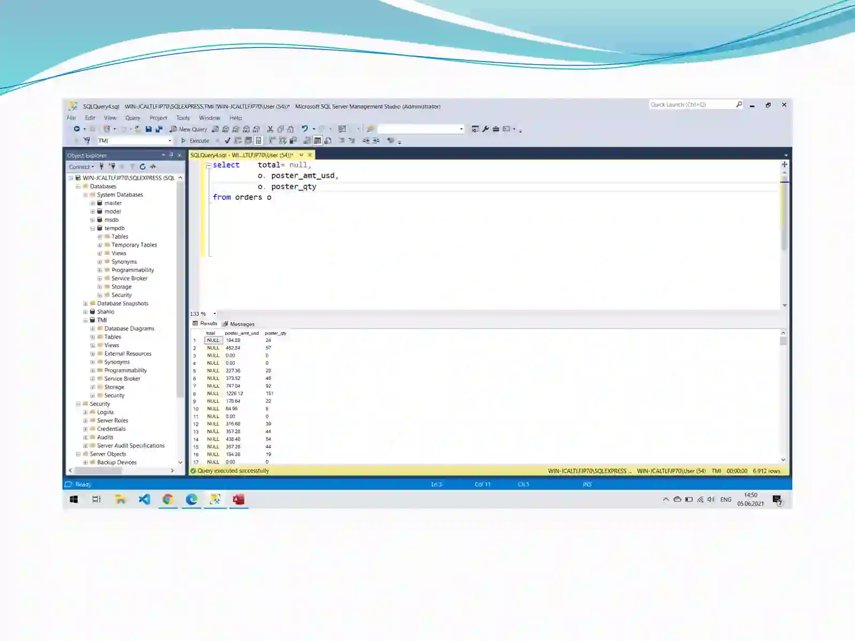Image resolution: width=855 pixels, height=641 pixels.
Task: Switch to the Messages tab
Action: 239,324
